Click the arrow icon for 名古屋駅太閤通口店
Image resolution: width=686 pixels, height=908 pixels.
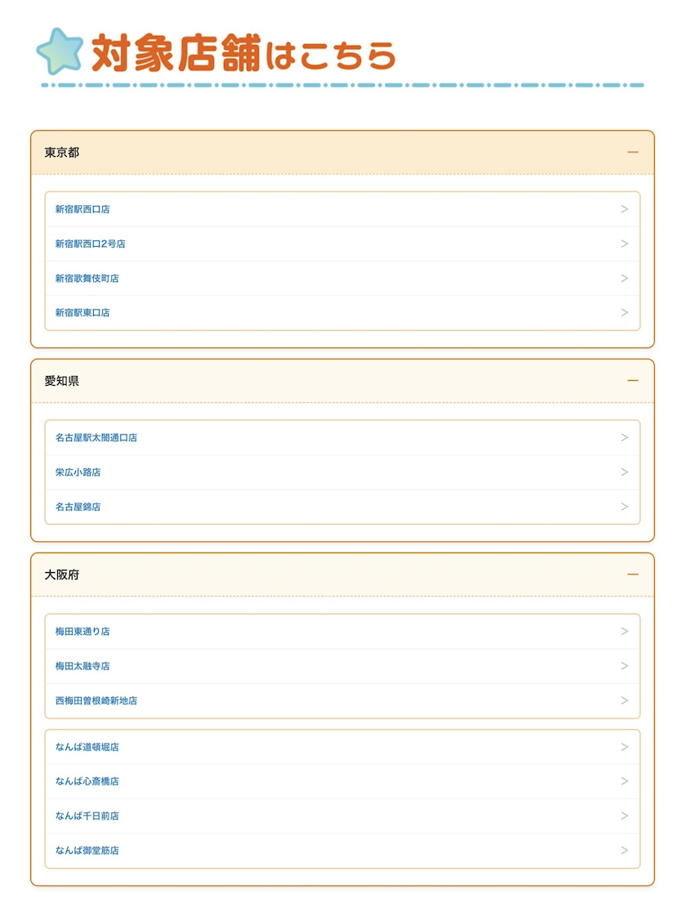625,438
